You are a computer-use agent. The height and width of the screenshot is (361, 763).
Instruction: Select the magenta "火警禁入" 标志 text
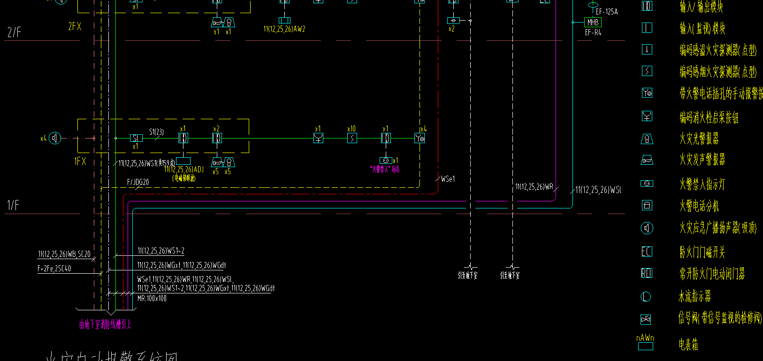385,169
